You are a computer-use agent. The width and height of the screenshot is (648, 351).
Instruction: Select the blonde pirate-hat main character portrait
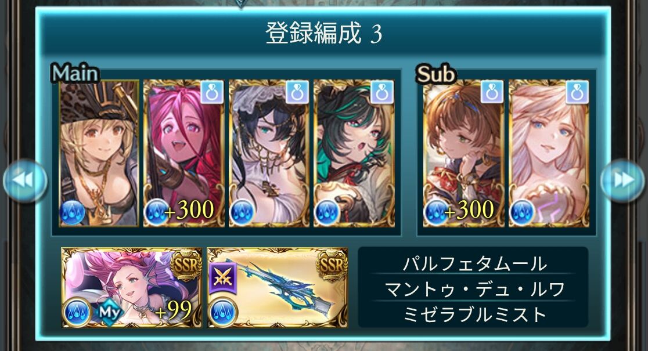tap(99, 153)
